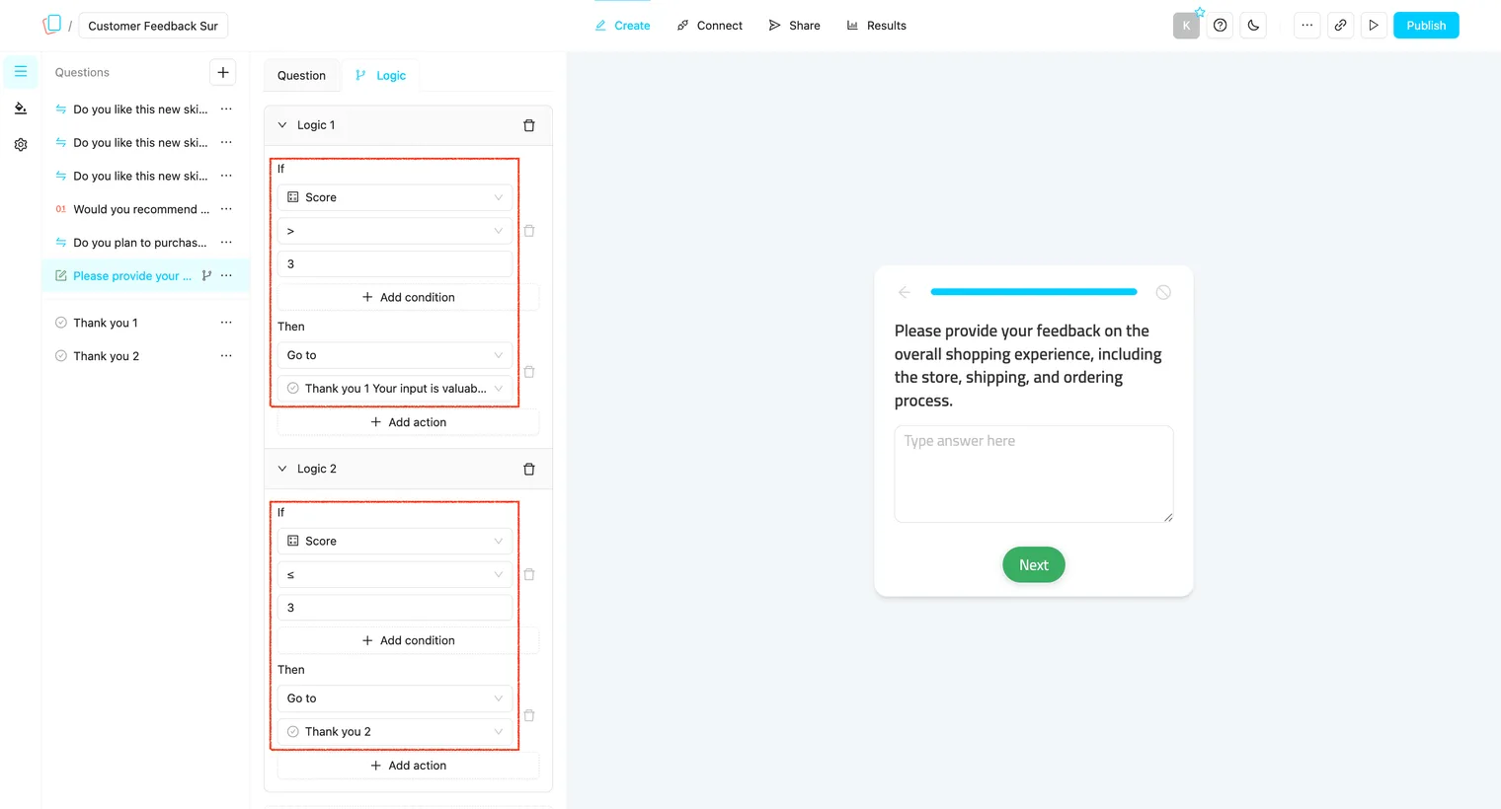Viewport: 1501px width, 809px height.
Task: Delete Logic 1 with its trash icon
Action: click(x=529, y=125)
